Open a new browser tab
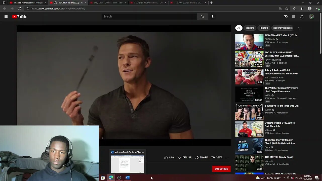The width and height of the screenshot is (322, 181). [x=211, y=3]
